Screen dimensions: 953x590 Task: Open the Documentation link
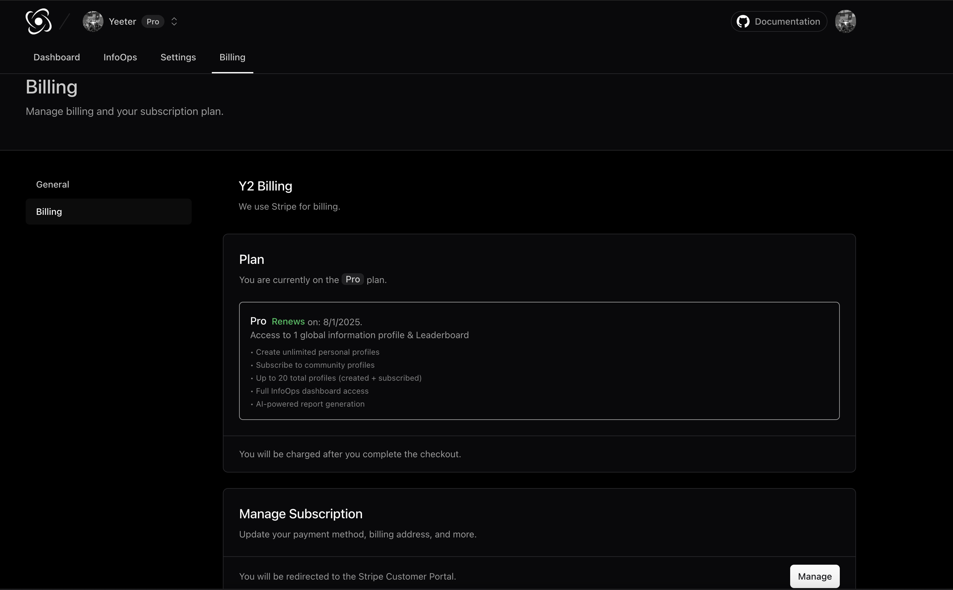[787, 21]
